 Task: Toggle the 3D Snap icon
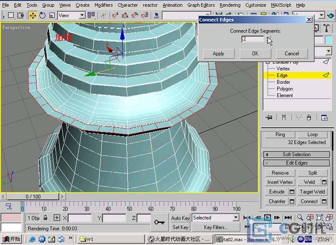[115, 16]
